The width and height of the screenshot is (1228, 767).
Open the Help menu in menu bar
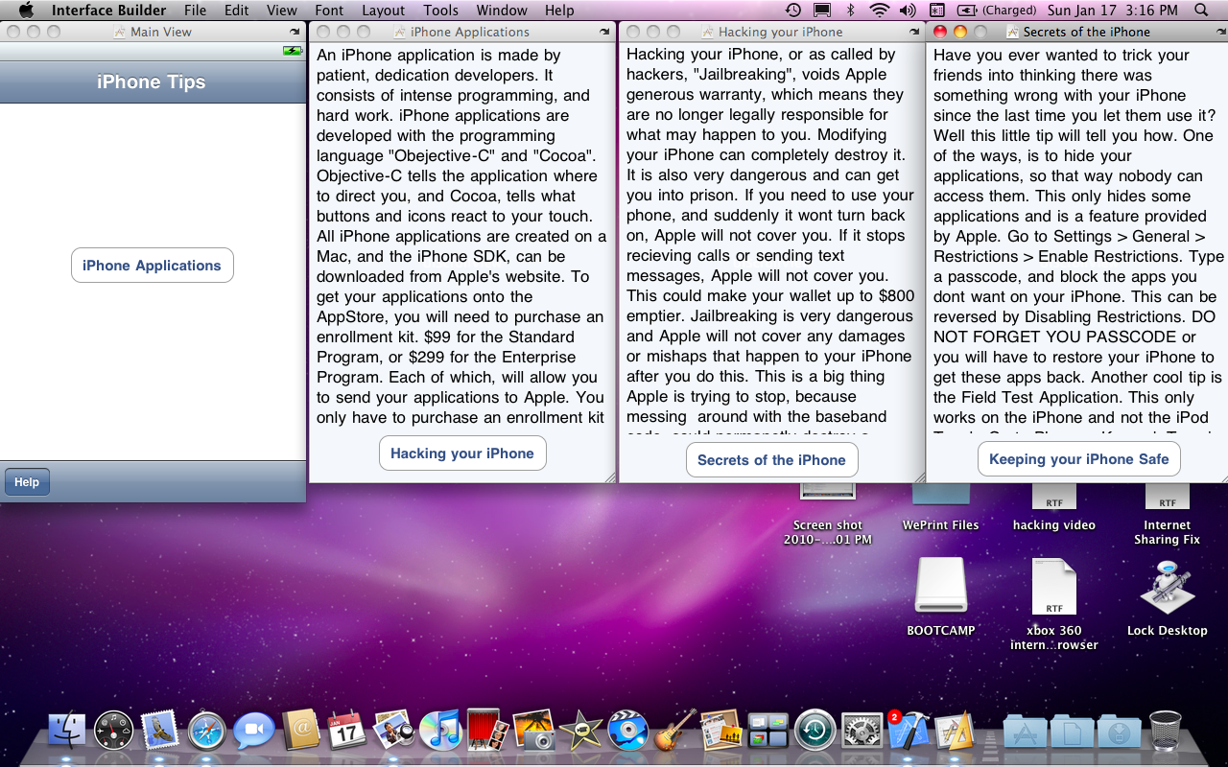(559, 11)
